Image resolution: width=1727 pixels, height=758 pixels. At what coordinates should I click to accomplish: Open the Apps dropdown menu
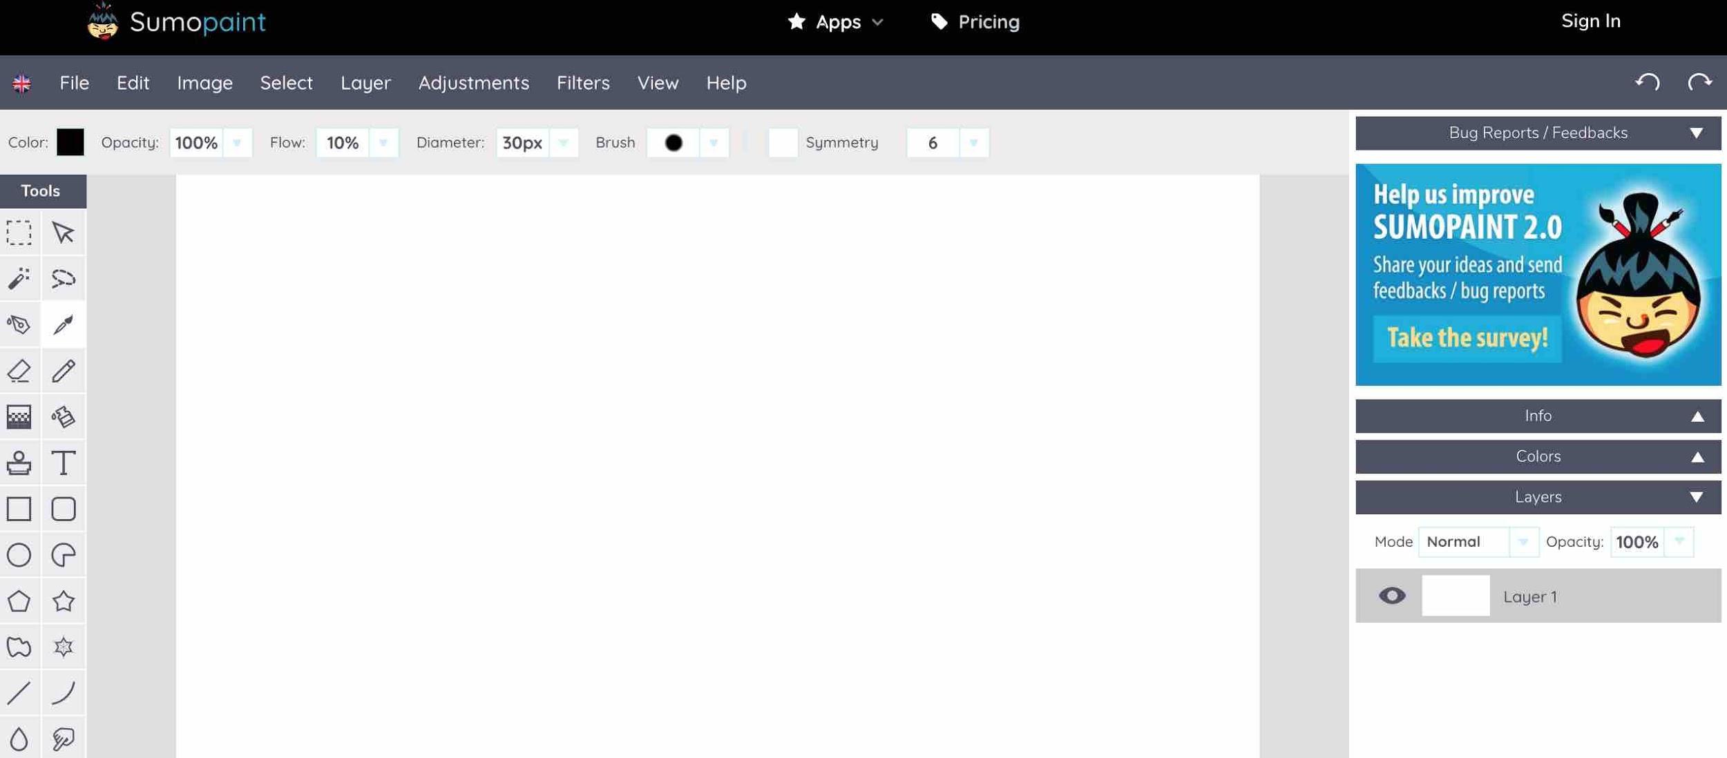point(836,22)
